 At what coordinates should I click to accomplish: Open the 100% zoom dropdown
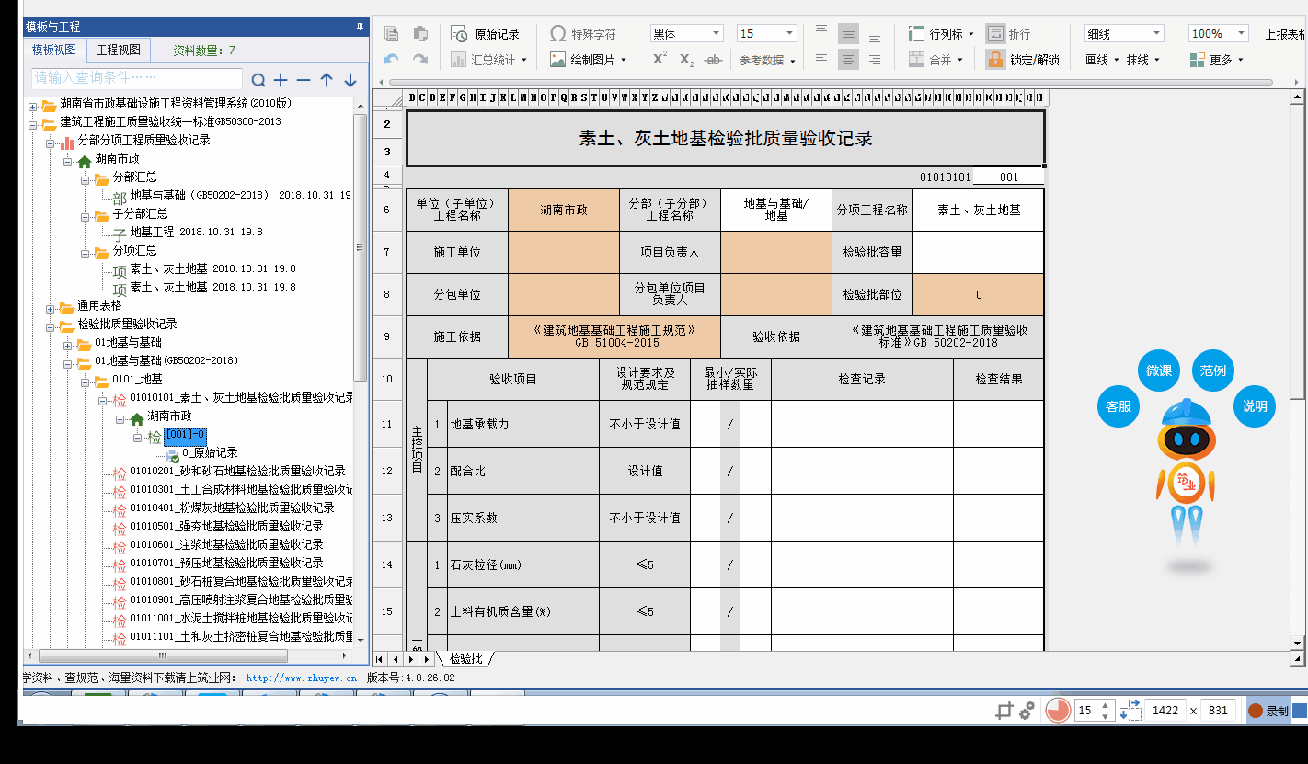[x=1241, y=34]
